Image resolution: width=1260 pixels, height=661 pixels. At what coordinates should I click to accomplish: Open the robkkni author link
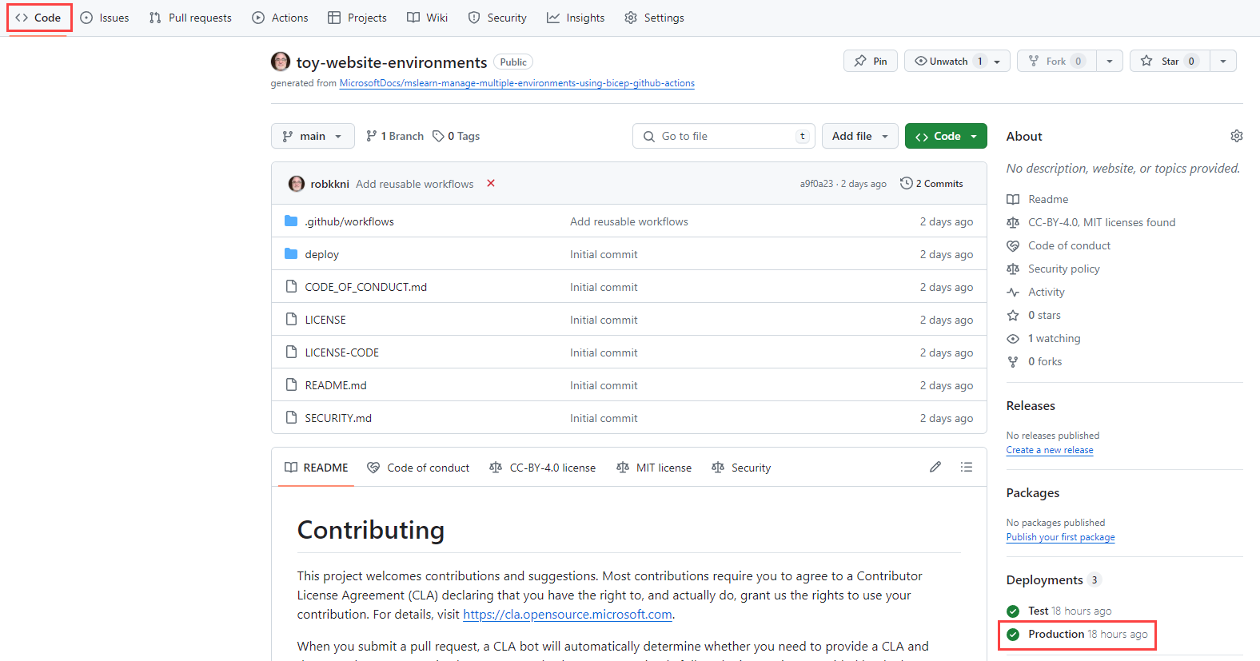[x=329, y=184]
